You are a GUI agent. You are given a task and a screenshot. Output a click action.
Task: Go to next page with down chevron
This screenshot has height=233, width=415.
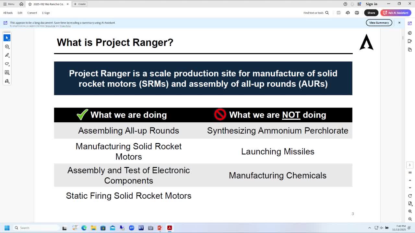coord(410,188)
